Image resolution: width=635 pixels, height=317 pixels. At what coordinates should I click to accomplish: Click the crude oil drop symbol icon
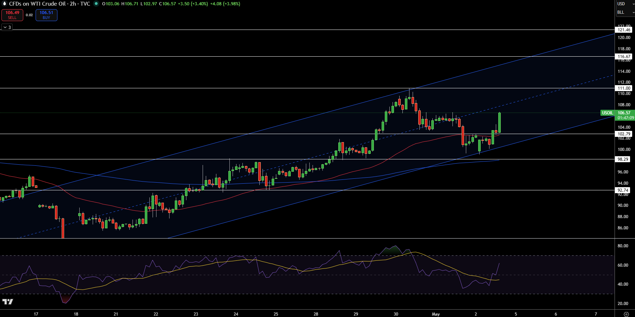(5, 4)
